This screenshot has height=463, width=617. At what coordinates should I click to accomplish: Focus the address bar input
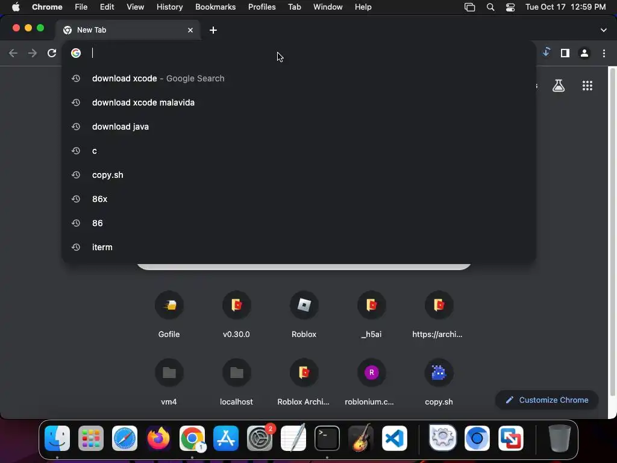pyautogui.click(x=299, y=53)
